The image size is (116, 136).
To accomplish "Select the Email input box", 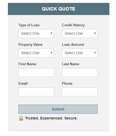I will (x=36, y=92).
